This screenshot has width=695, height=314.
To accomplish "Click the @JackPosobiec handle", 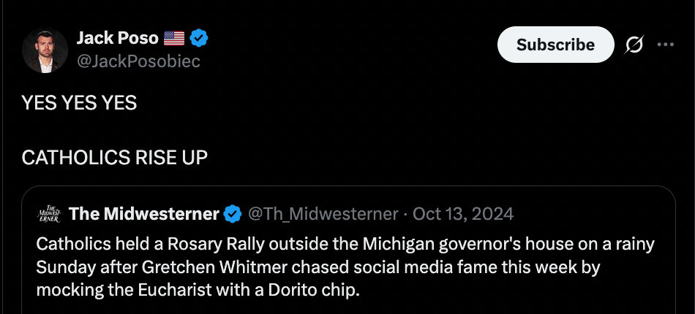I will tap(138, 61).
